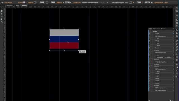Click the red stripe of the flag

(64, 45)
